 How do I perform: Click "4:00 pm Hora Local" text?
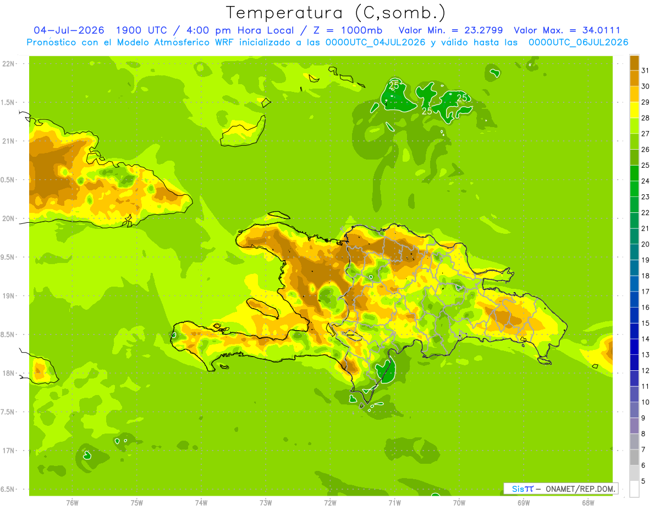click(x=241, y=30)
